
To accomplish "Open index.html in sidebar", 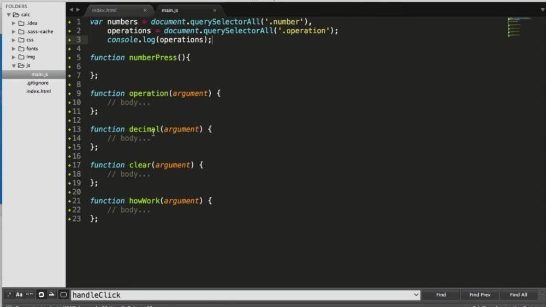I will [x=38, y=91].
